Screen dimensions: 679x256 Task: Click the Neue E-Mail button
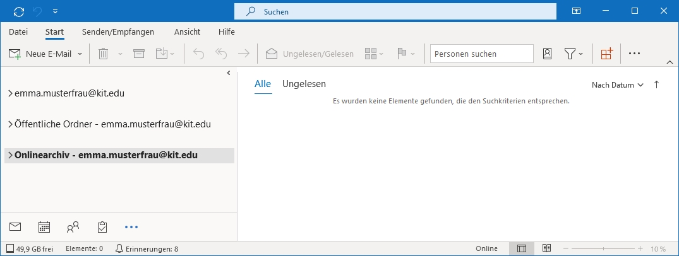pos(41,54)
